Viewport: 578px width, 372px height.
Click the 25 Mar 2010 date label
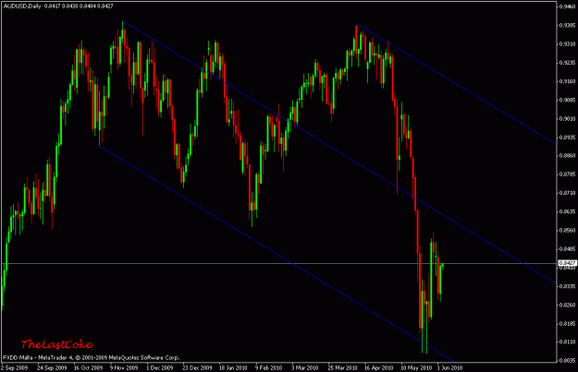pos(343,367)
